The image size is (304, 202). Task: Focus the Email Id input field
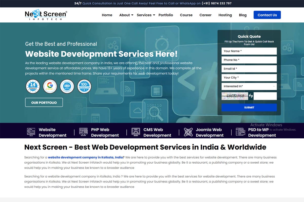[249, 69]
